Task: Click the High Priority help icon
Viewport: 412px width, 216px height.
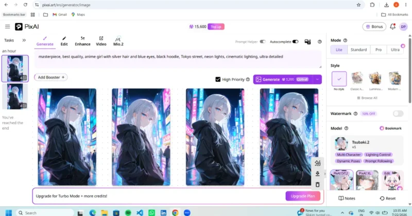Action: 248,79
